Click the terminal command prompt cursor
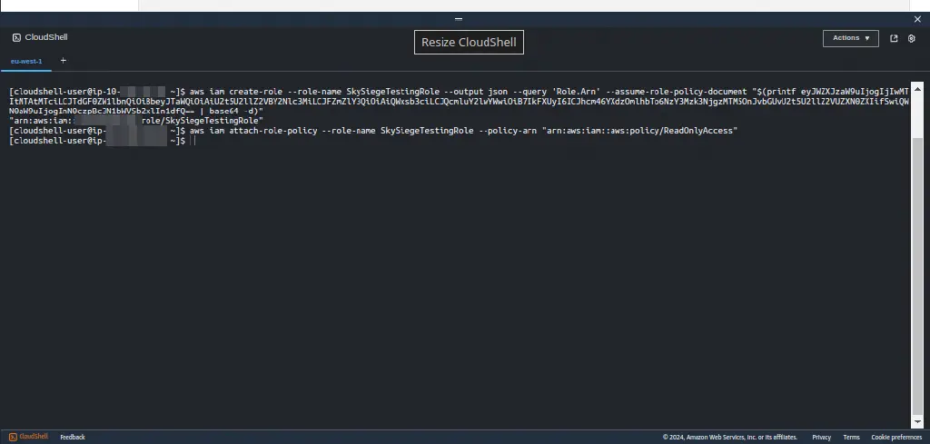930x444 pixels. coord(193,141)
